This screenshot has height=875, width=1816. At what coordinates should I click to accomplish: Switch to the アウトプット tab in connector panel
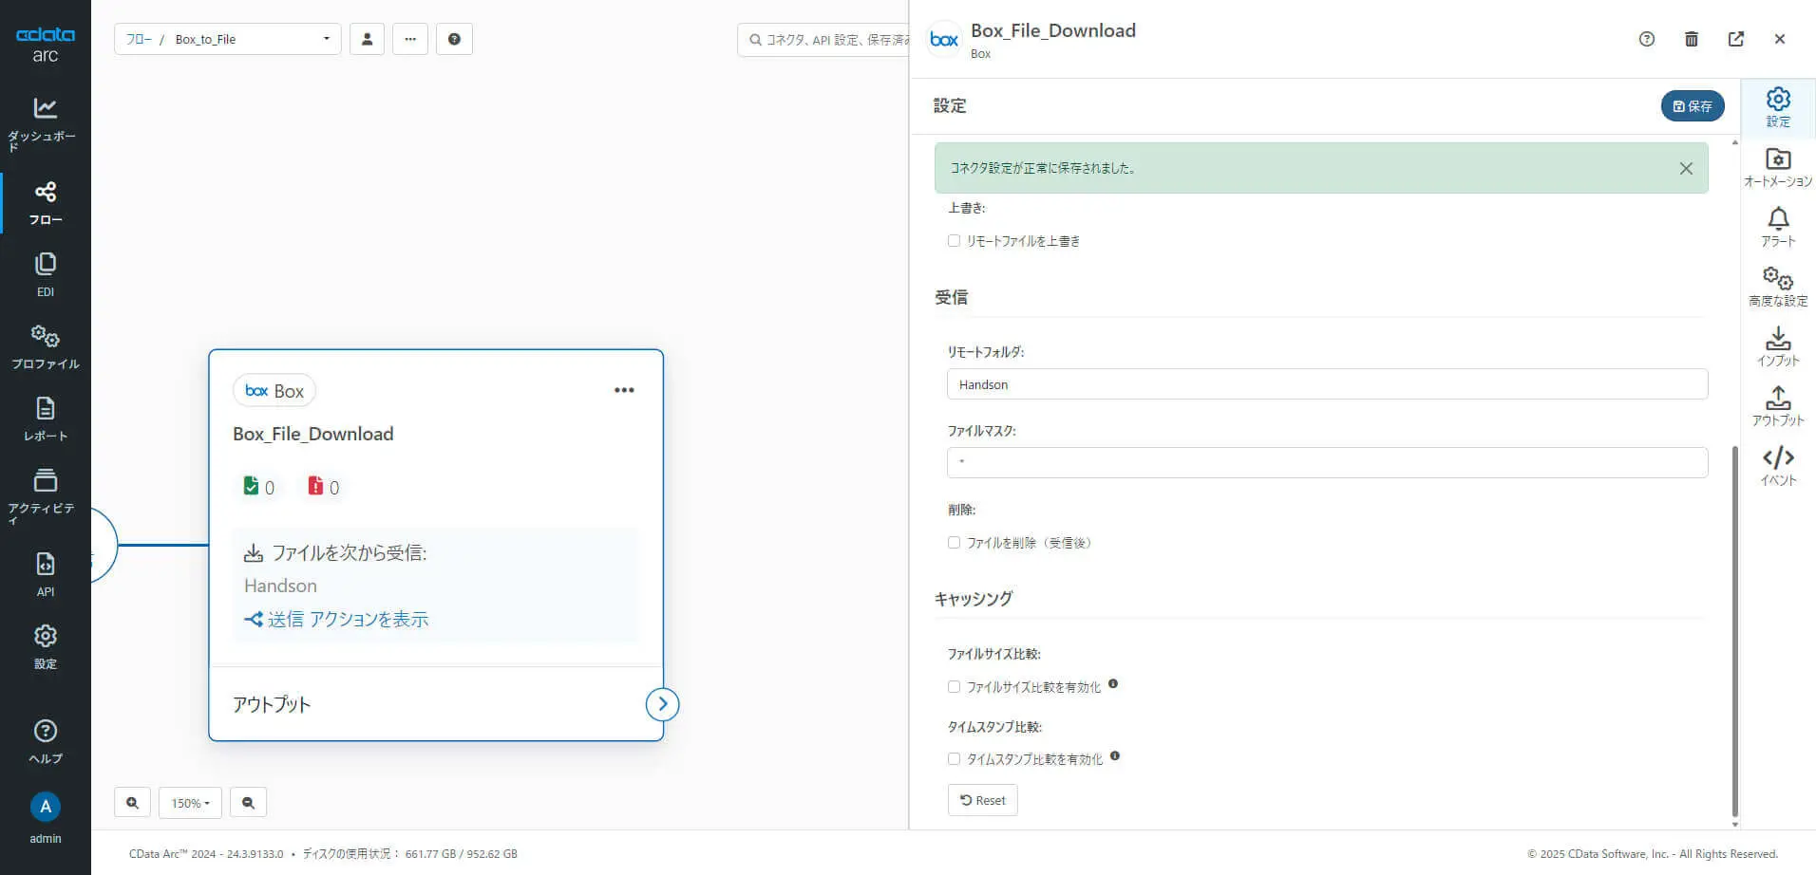[1778, 406]
